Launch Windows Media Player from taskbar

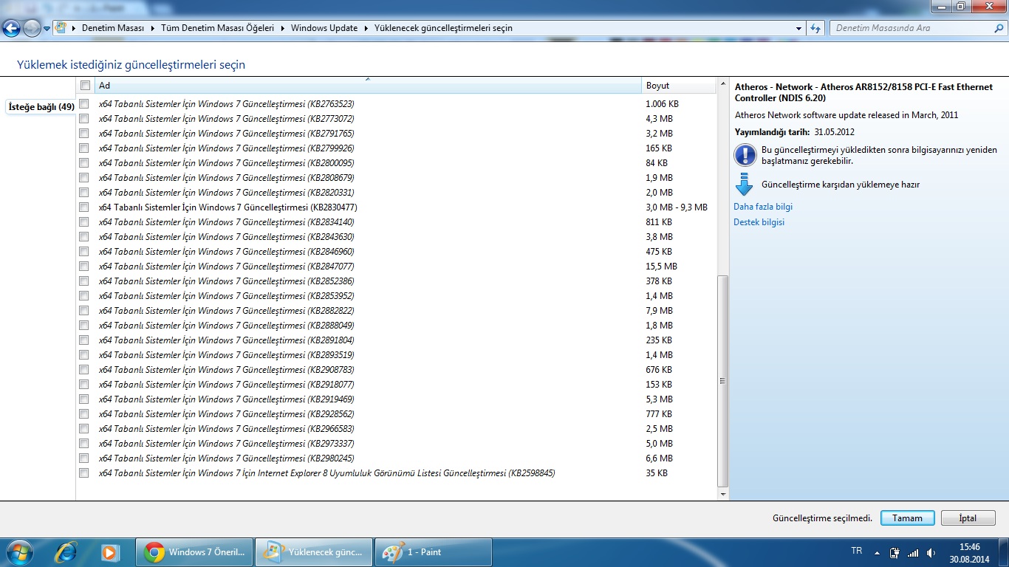click(110, 551)
